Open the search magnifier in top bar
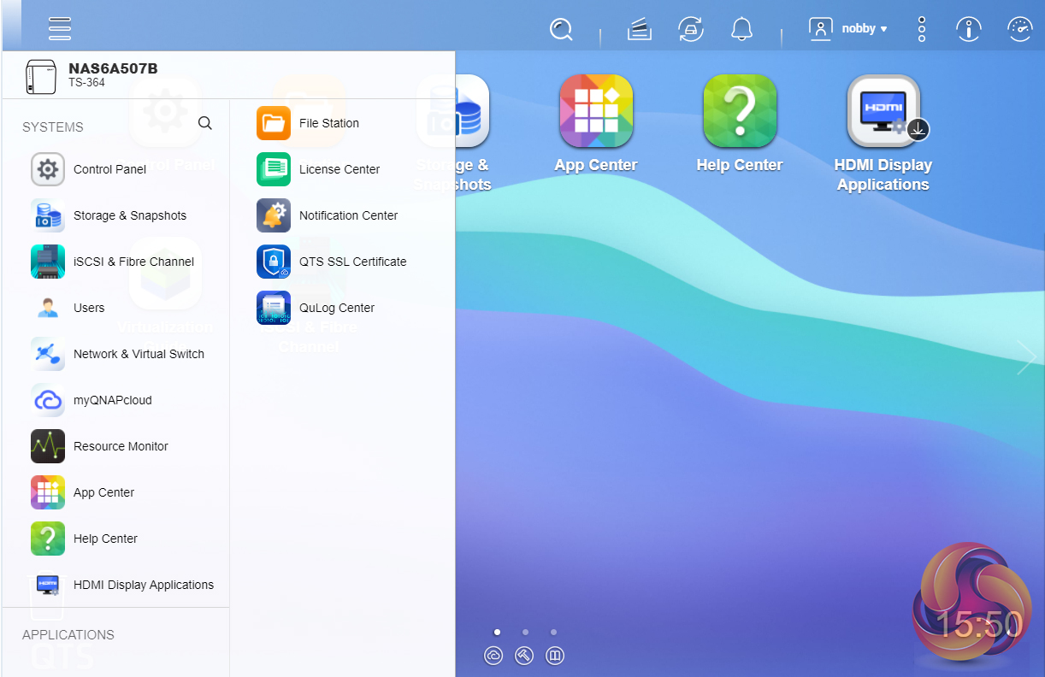This screenshot has width=1045, height=677. point(561,30)
